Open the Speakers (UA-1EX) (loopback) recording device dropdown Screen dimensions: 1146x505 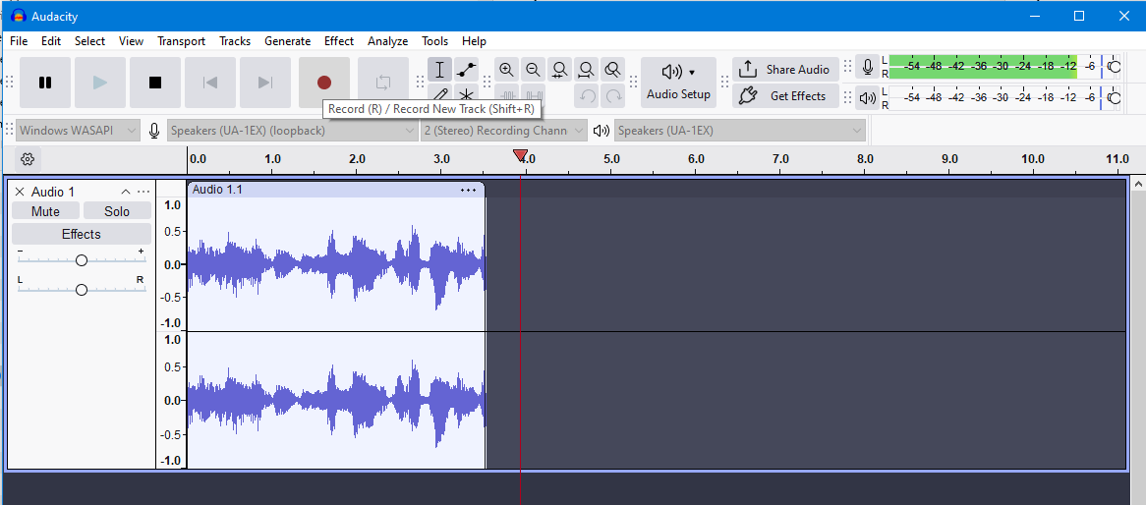coord(293,131)
